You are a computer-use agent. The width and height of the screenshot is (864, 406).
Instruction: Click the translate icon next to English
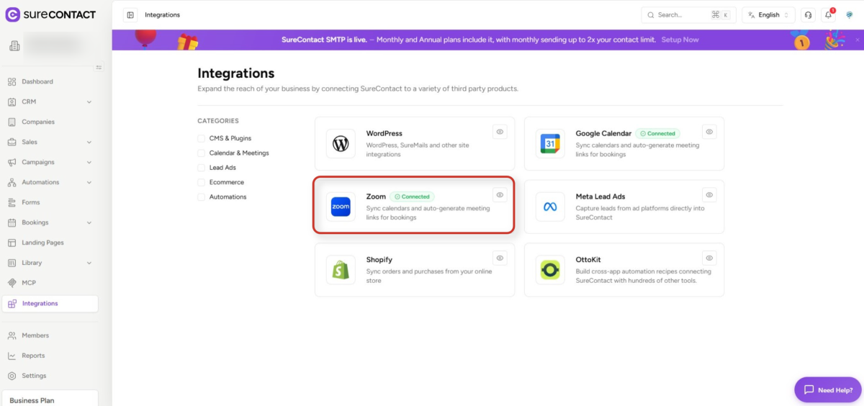coord(751,14)
